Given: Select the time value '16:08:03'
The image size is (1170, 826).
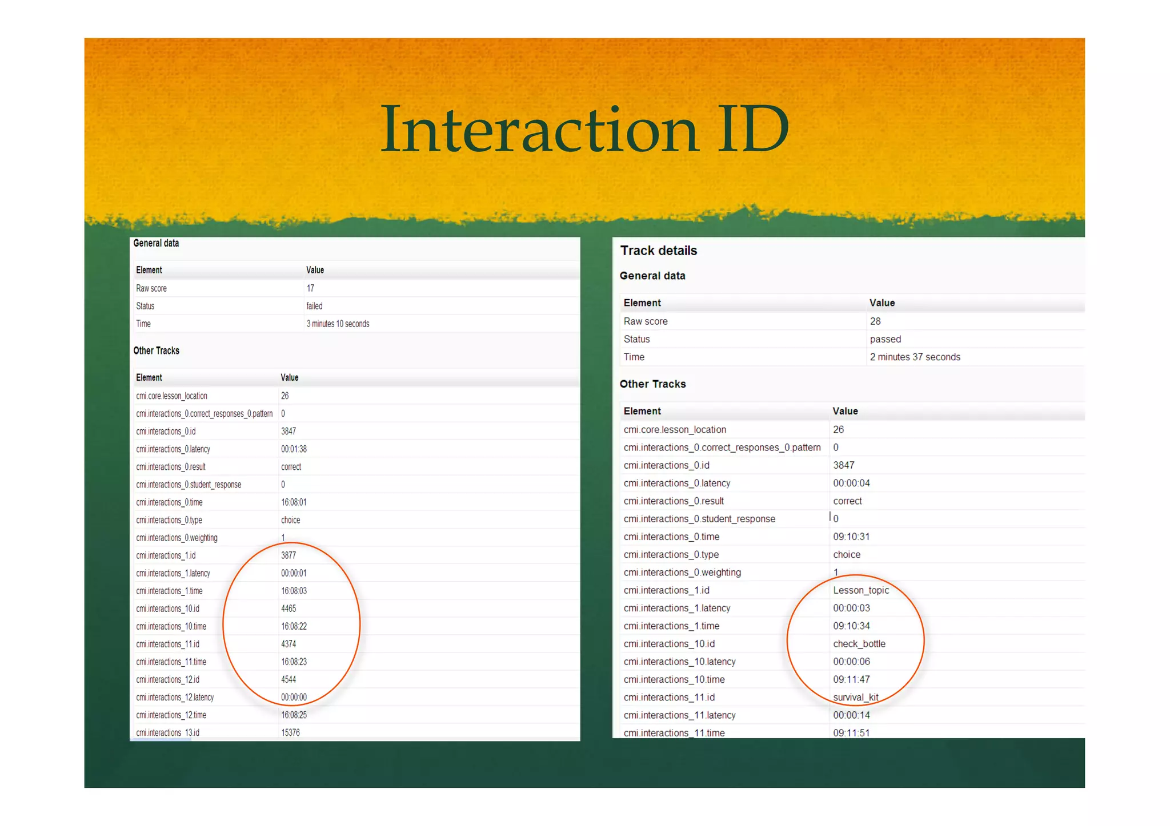Looking at the screenshot, I should 294,591.
